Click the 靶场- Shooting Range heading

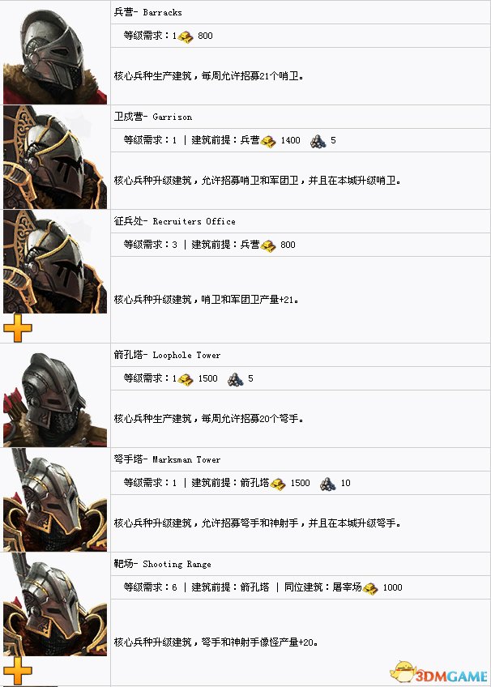coord(163,564)
